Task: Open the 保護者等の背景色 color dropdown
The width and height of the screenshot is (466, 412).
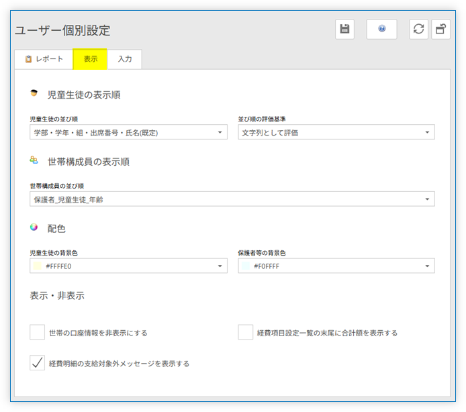Action: (x=336, y=266)
